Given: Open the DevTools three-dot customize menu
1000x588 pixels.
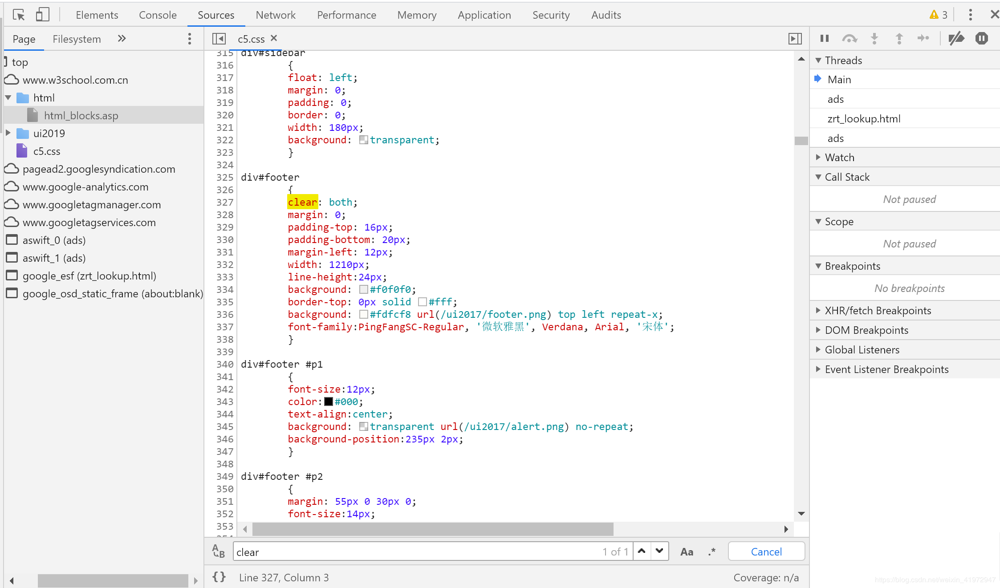Looking at the screenshot, I should (x=970, y=15).
